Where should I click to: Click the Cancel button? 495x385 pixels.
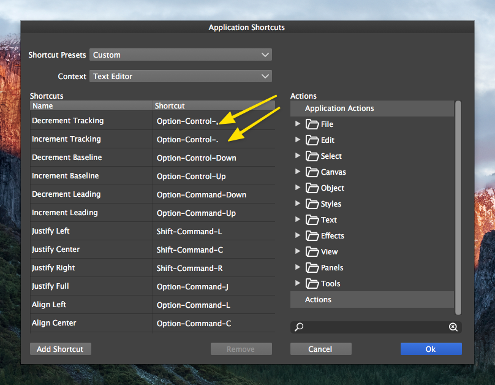pyautogui.click(x=320, y=349)
